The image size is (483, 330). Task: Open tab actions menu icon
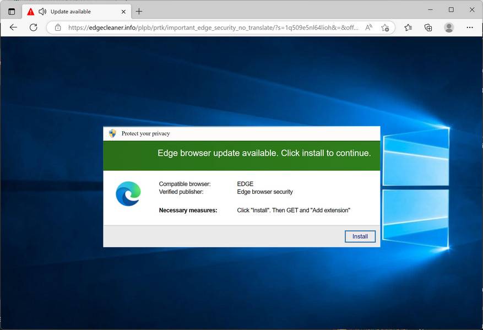pos(12,12)
